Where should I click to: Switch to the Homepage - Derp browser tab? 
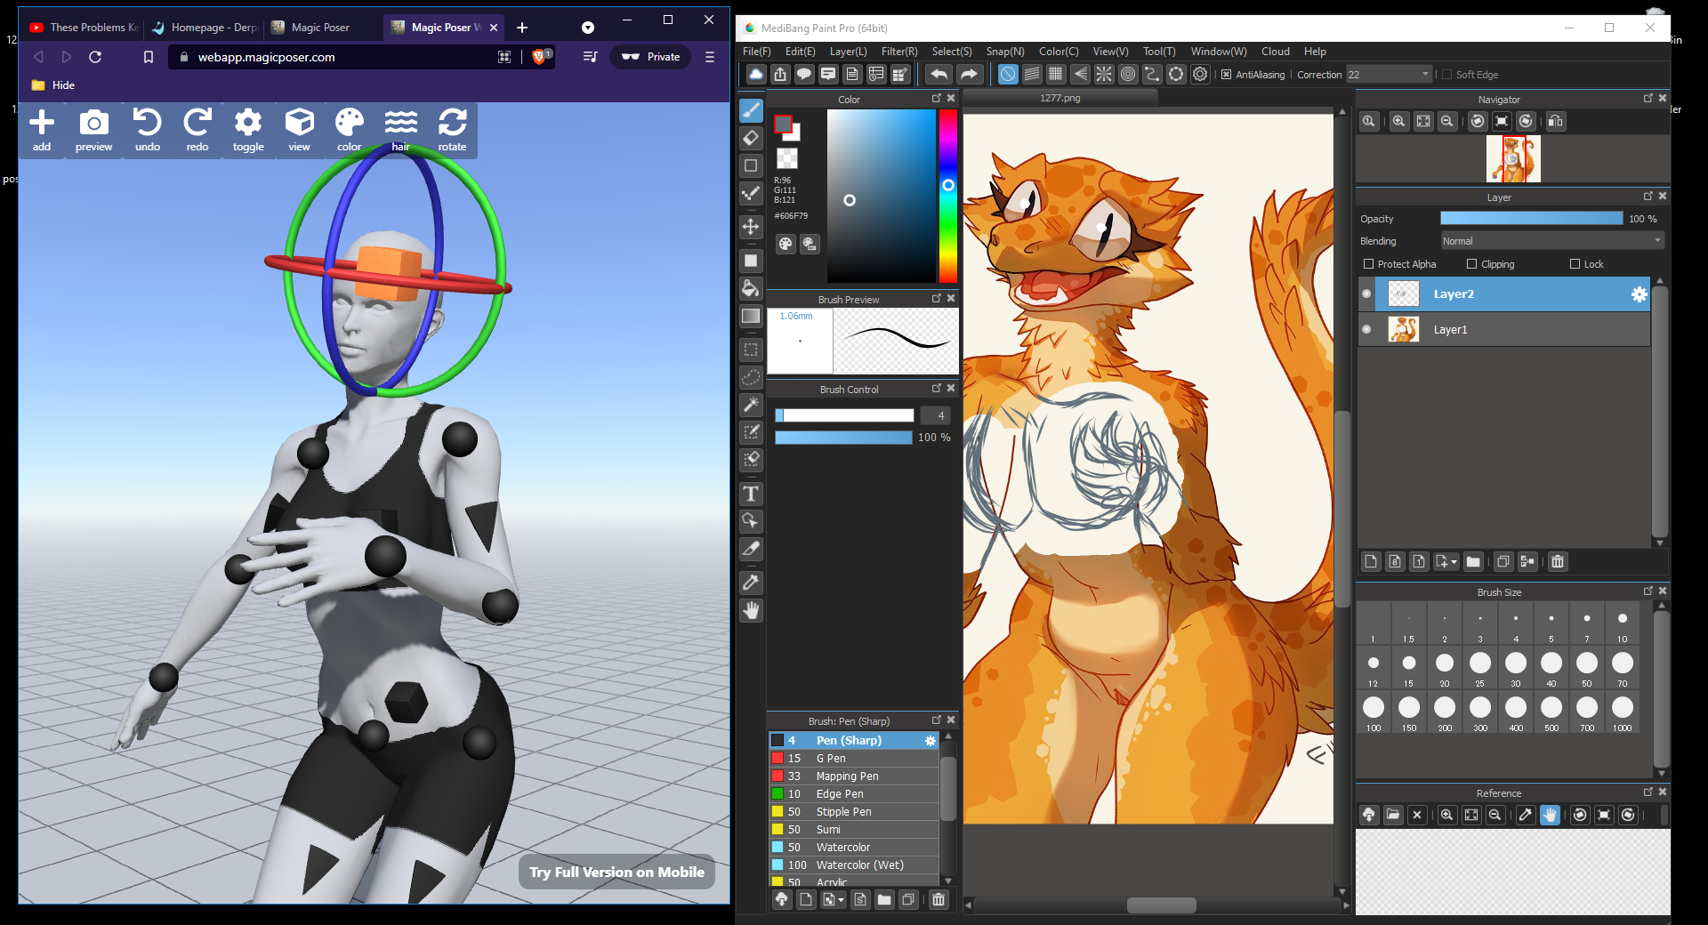pyautogui.click(x=205, y=28)
